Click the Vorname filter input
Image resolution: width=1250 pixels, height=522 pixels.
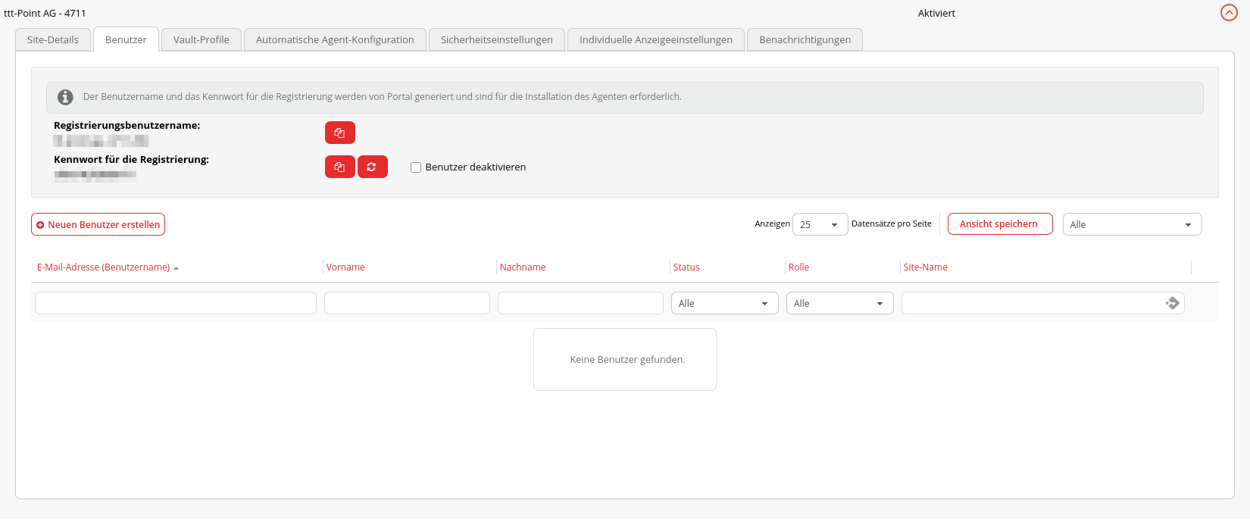407,304
